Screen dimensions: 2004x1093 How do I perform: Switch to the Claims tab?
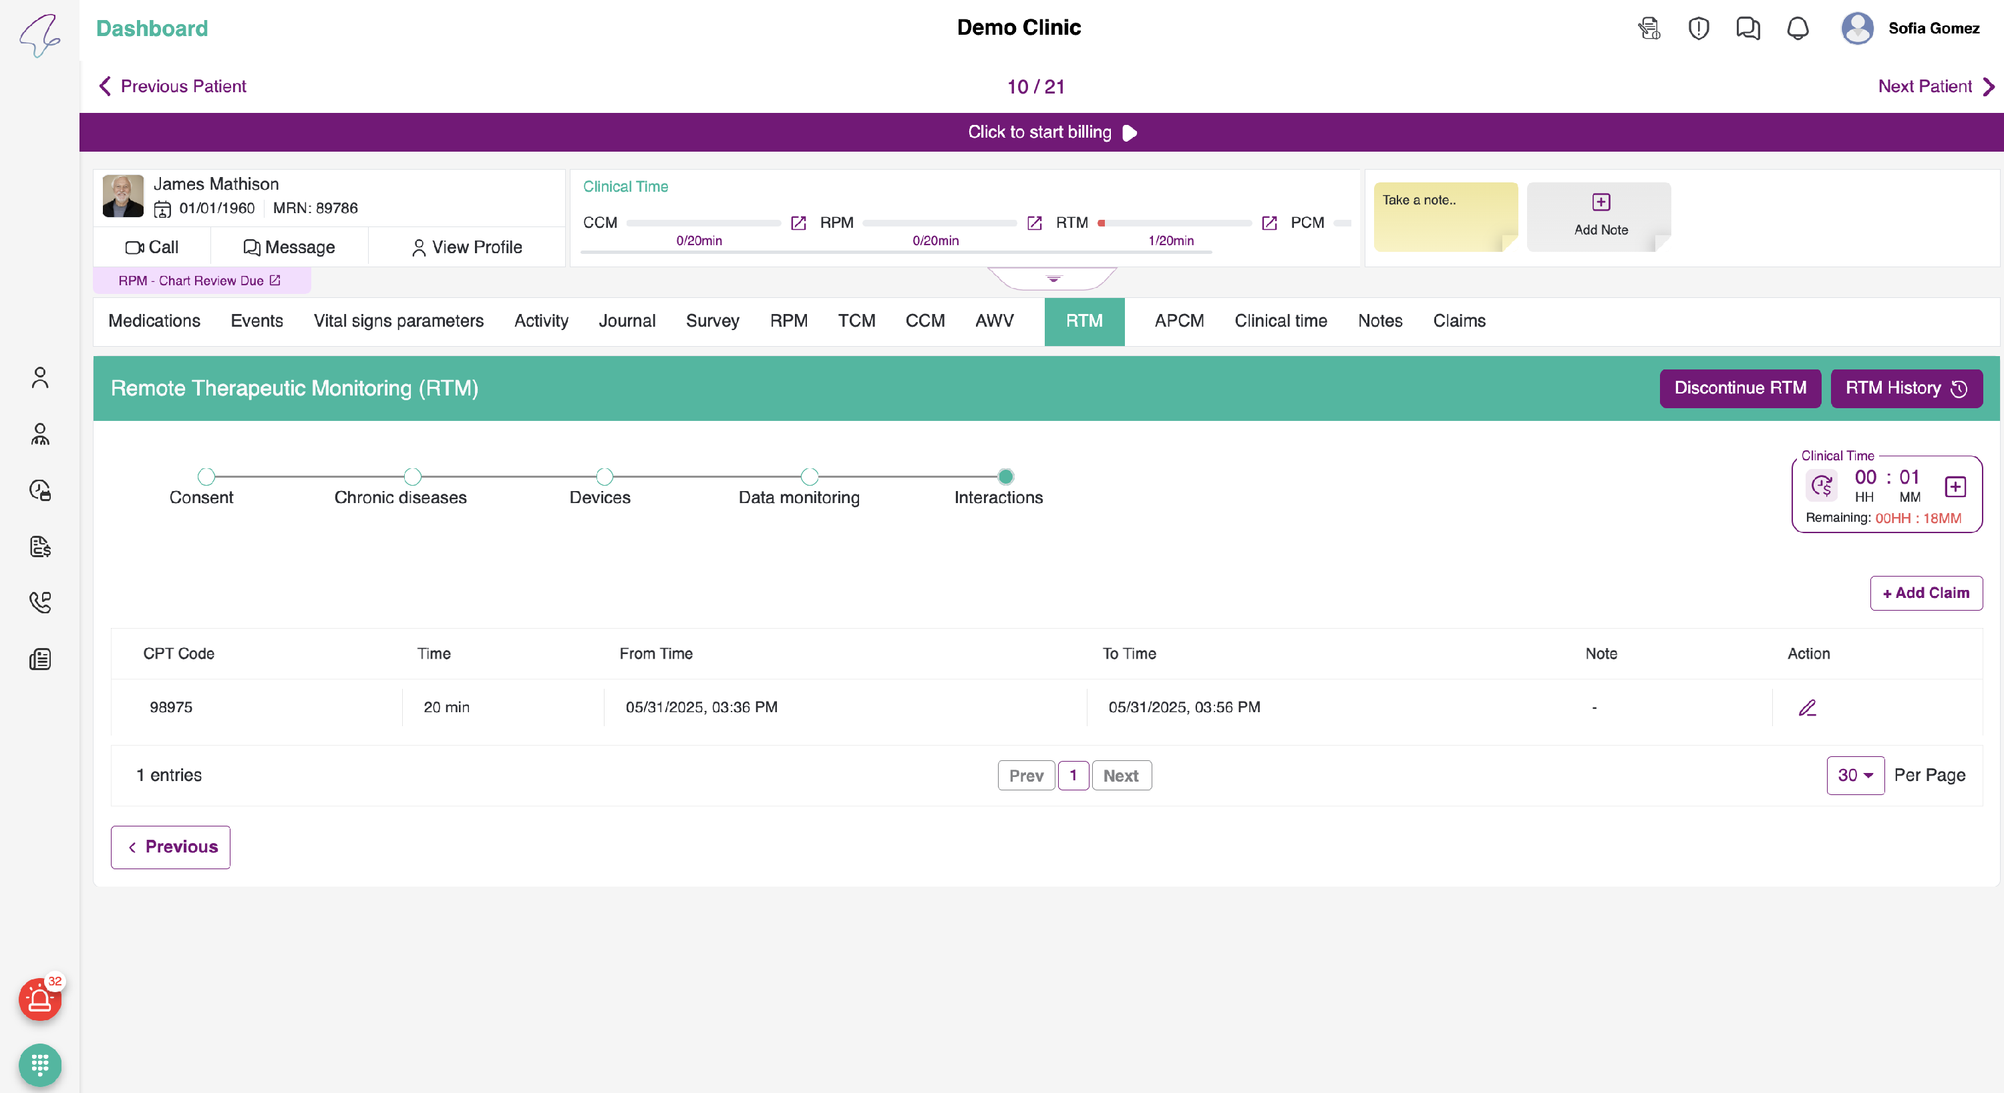[x=1459, y=321]
